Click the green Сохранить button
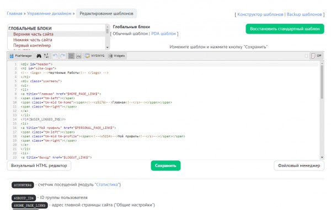This screenshot has height=210, width=331. (x=165, y=166)
